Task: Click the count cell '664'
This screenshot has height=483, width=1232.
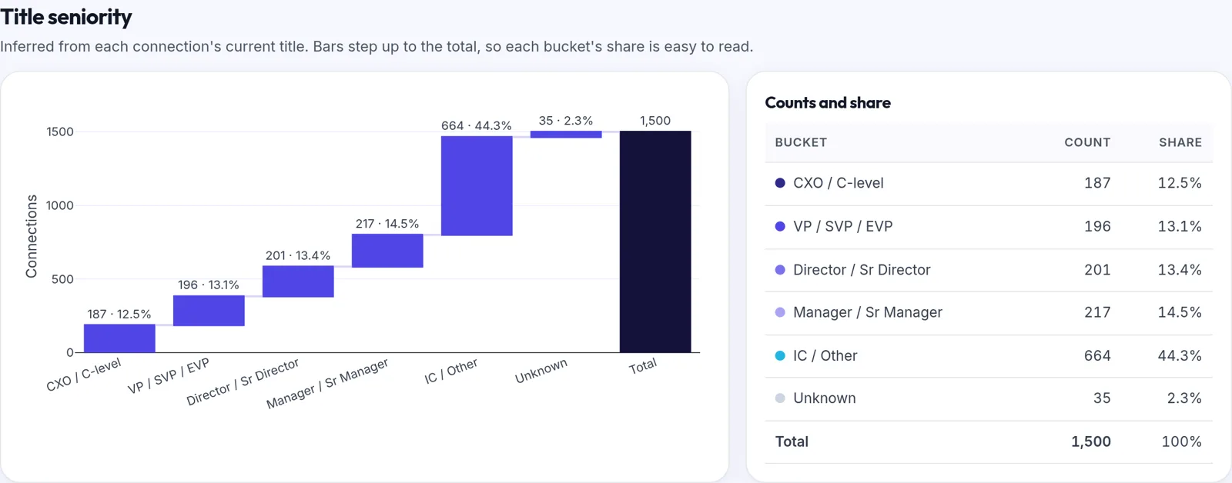Action: (1097, 355)
